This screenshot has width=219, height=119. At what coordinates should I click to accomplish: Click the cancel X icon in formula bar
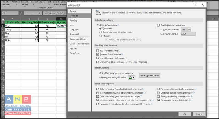[27, 13]
